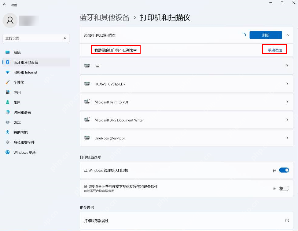Viewport: 298px width, 231px height.
Task: Open Microsoft Print to PDF entry
Action: [186, 102]
